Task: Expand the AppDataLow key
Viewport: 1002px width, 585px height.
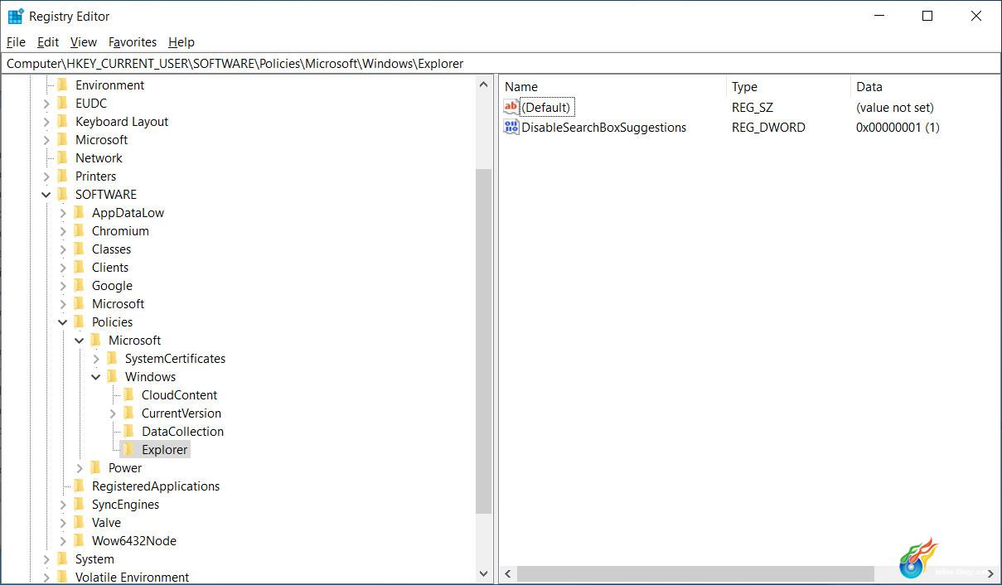Action: click(x=63, y=212)
